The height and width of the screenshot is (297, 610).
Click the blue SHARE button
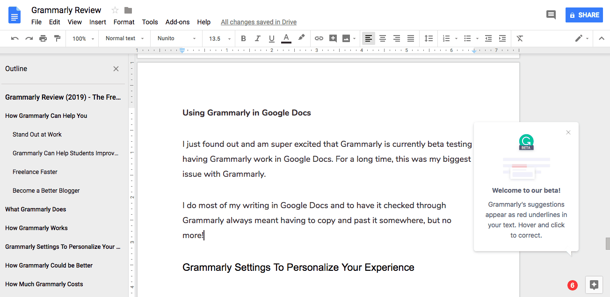coord(584,15)
